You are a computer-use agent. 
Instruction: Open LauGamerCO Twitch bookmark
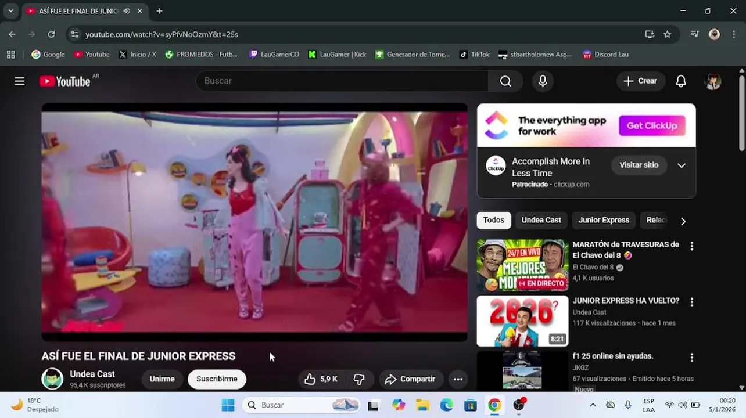(x=274, y=55)
